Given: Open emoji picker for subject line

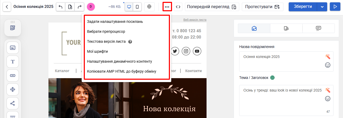Looking at the screenshot, I should coord(328,99).
